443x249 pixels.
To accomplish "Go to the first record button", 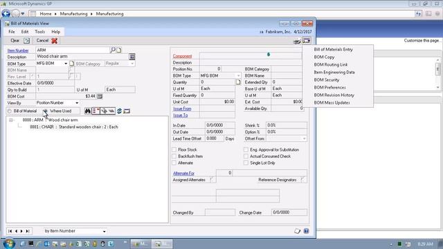I will pos(10,231).
